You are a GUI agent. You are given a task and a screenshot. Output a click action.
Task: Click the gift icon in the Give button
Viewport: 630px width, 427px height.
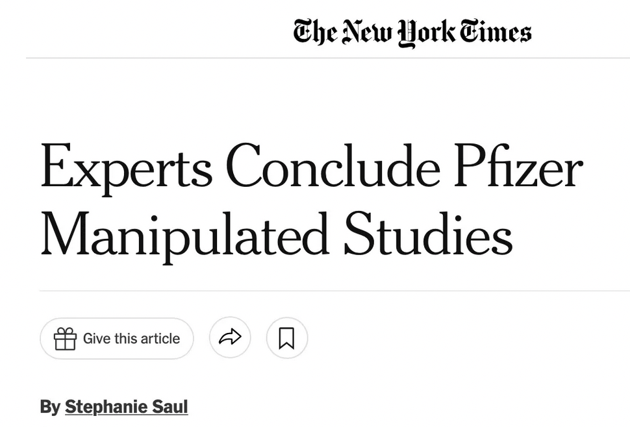point(65,339)
